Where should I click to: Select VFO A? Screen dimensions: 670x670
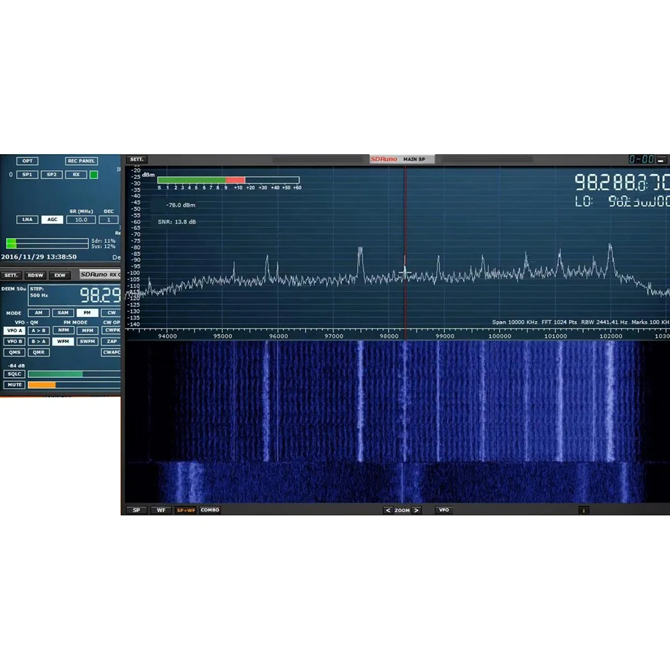[x=14, y=331]
